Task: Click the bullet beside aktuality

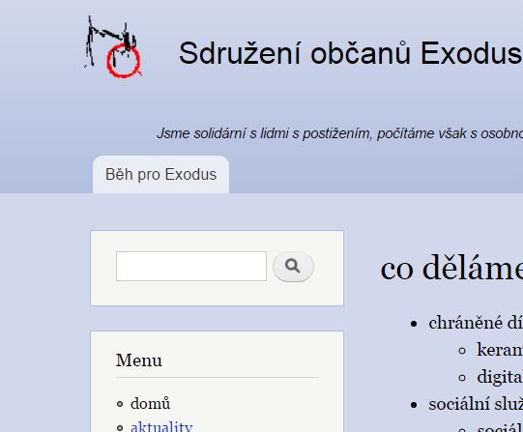Action: tap(120, 428)
